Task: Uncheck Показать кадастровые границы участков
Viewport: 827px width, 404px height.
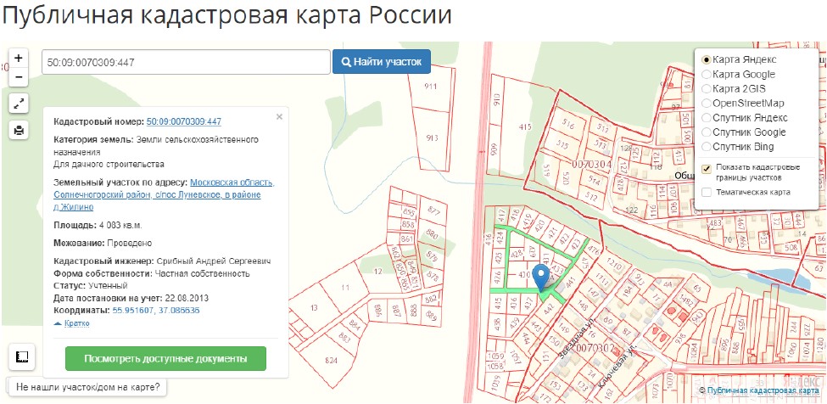Action: 706,167
